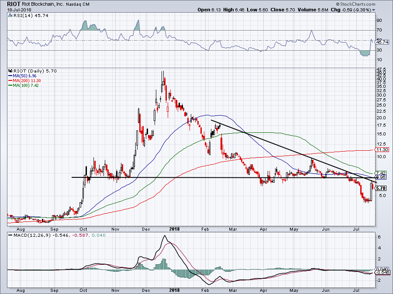393x294 pixels.
Task: Click the RIOT ticker symbol in the header
Action: pyautogui.click(x=14, y=4)
